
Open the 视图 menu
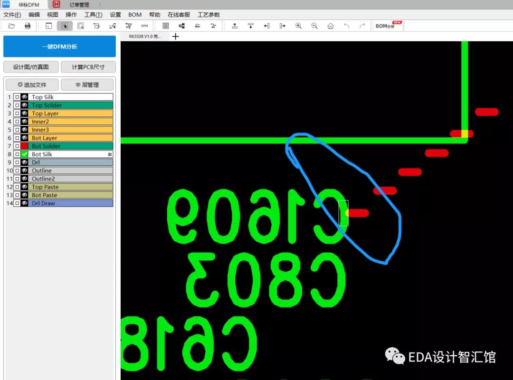coord(52,15)
